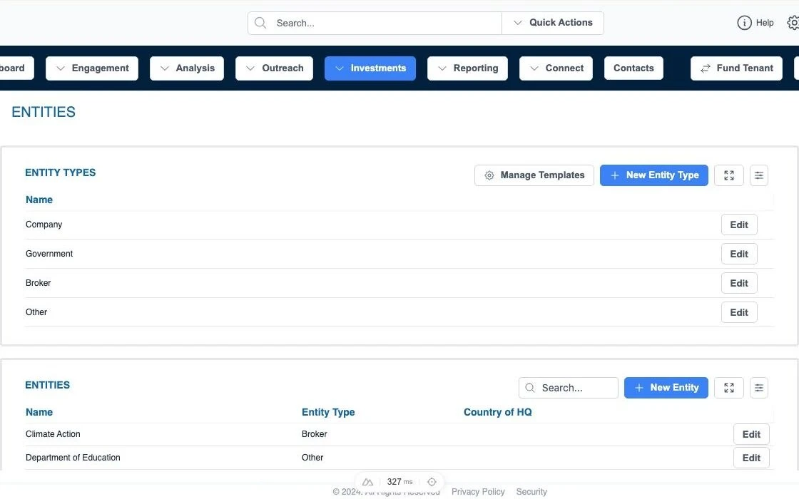799x499 pixels.
Task: Edit the Broker entity type
Action: pyautogui.click(x=739, y=283)
